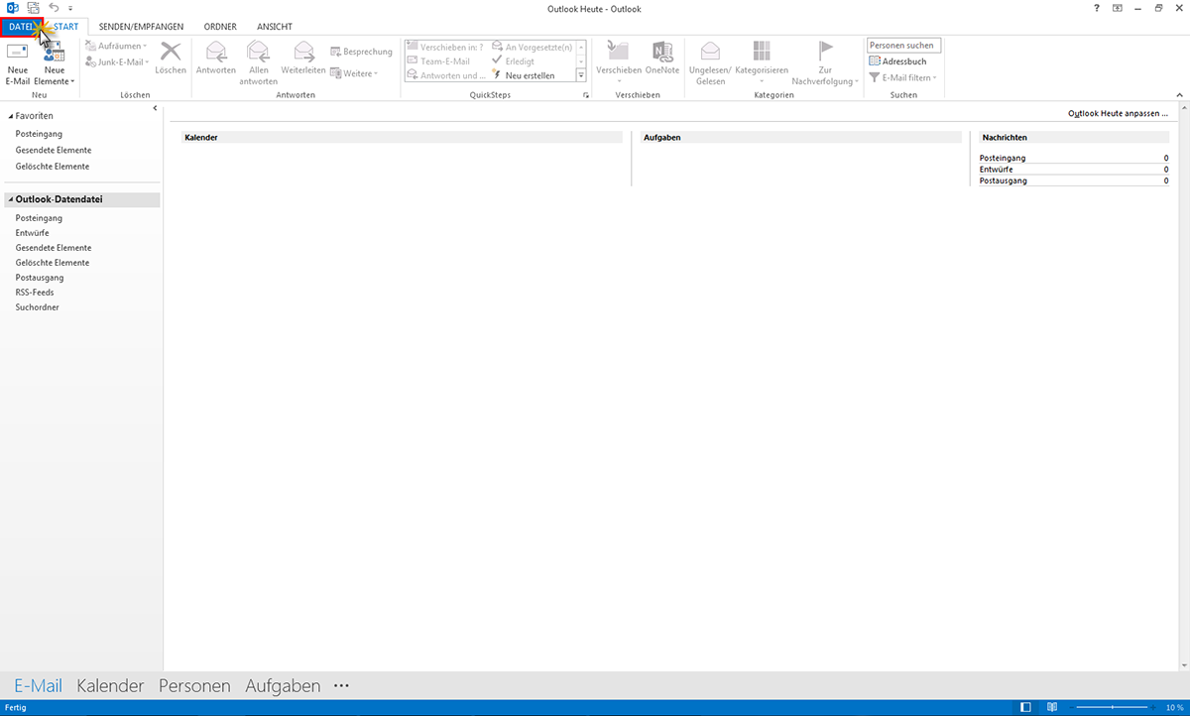The image size is (1190, 716).
Task: Open navigation options with the three dots
Action: click(x=342, y=685)
